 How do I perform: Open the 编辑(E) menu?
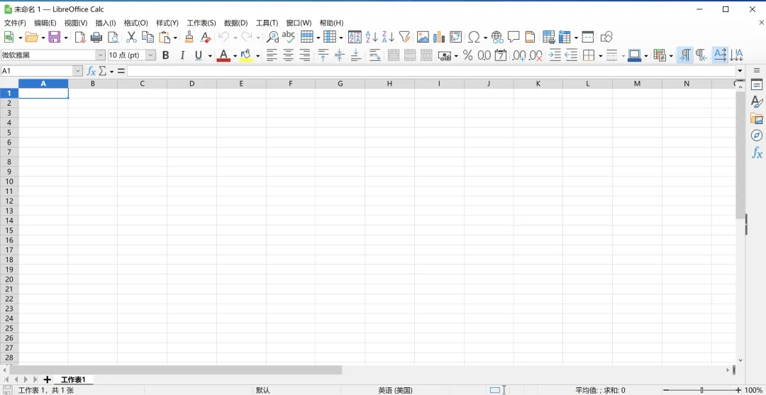click(45, 23)
